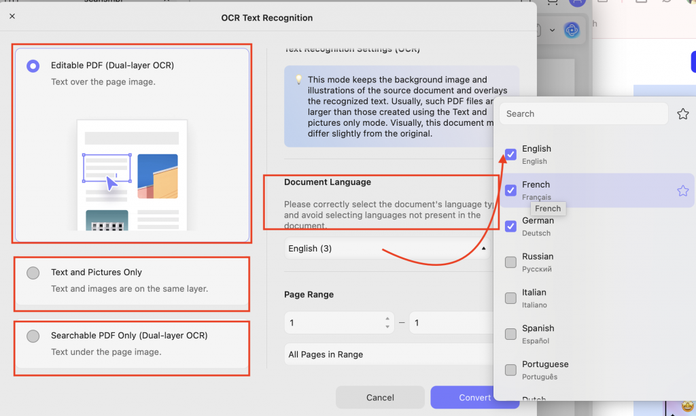Open the Document Language dropdown showing English (3)

pos(387,248)
